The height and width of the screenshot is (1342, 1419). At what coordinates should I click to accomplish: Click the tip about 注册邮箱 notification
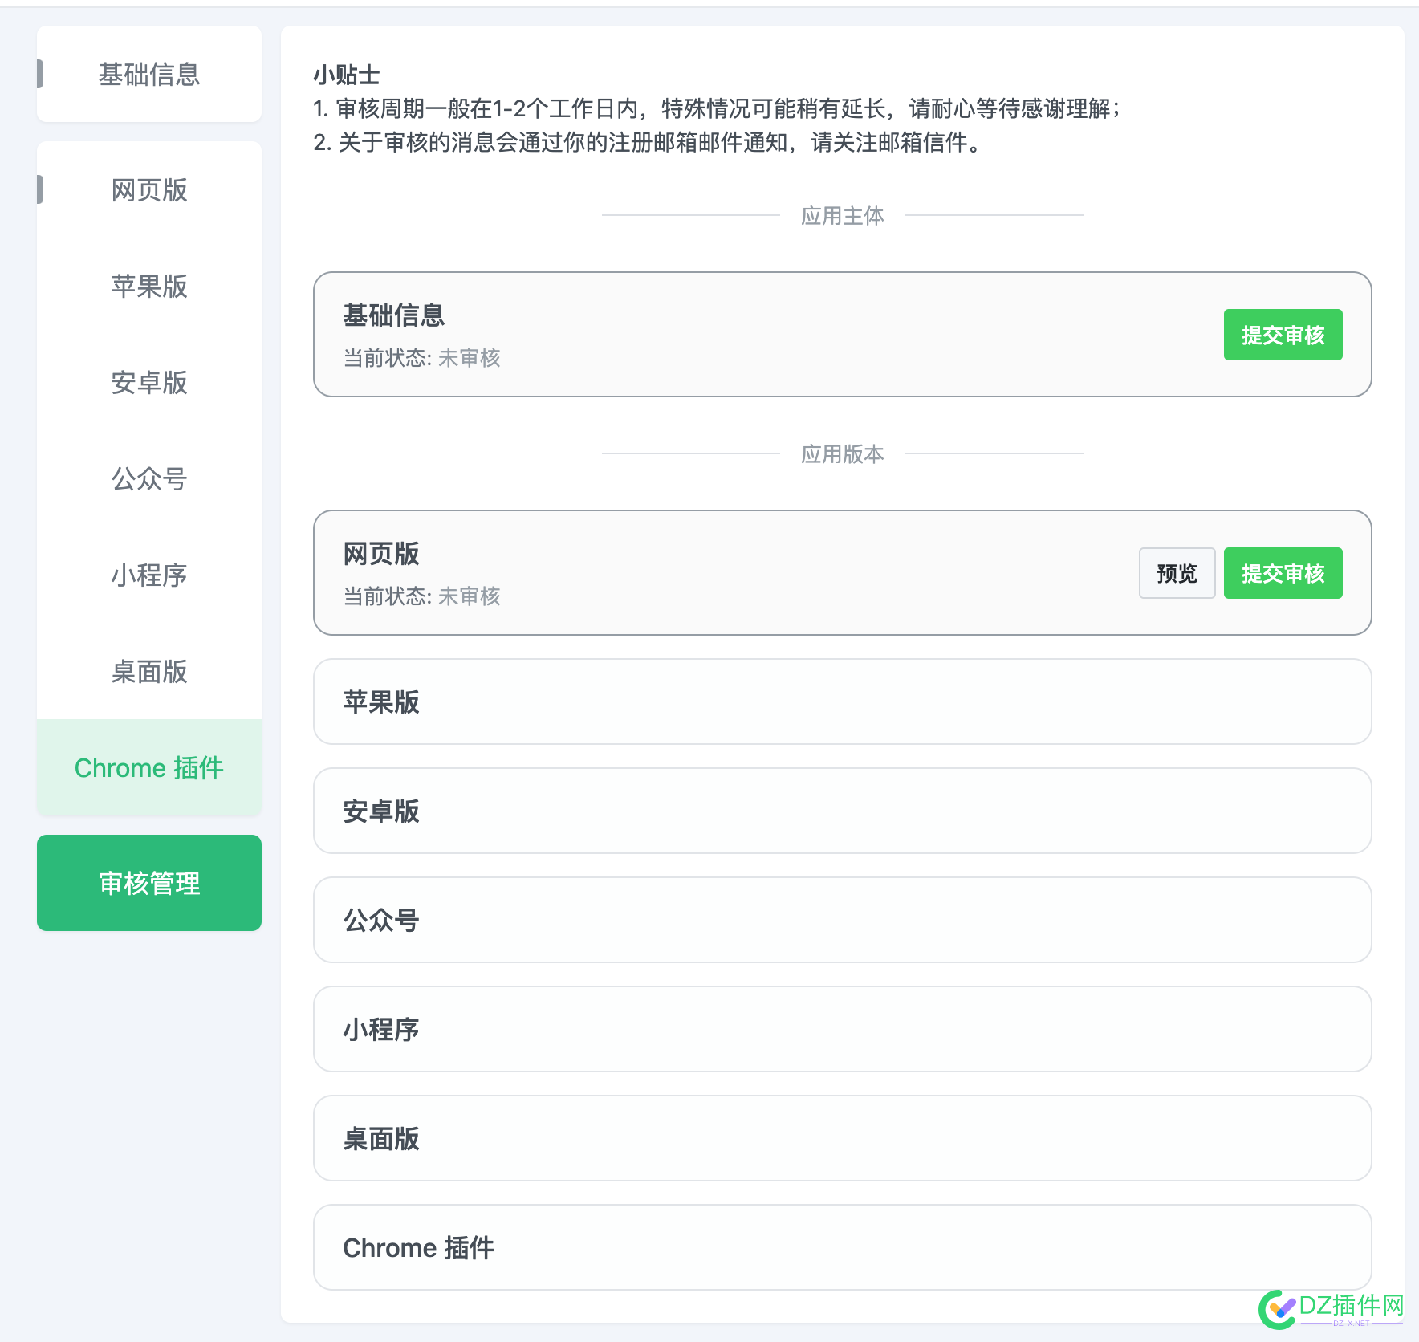pyautogui.click(x=647, y=142)
